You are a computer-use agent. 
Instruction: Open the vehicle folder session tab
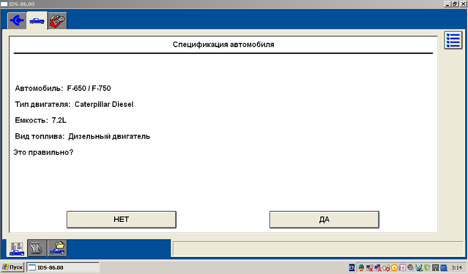click(x=57, y=248)
